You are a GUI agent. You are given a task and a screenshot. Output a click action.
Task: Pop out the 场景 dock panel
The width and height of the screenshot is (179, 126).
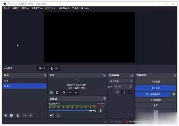coord(45,75)
